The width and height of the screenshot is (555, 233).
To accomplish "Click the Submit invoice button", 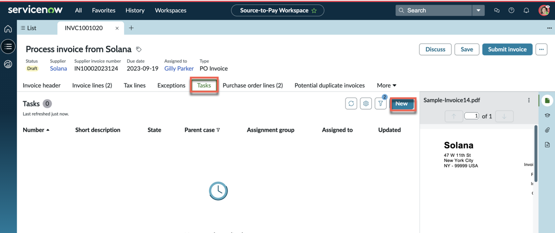I will 507,49.
